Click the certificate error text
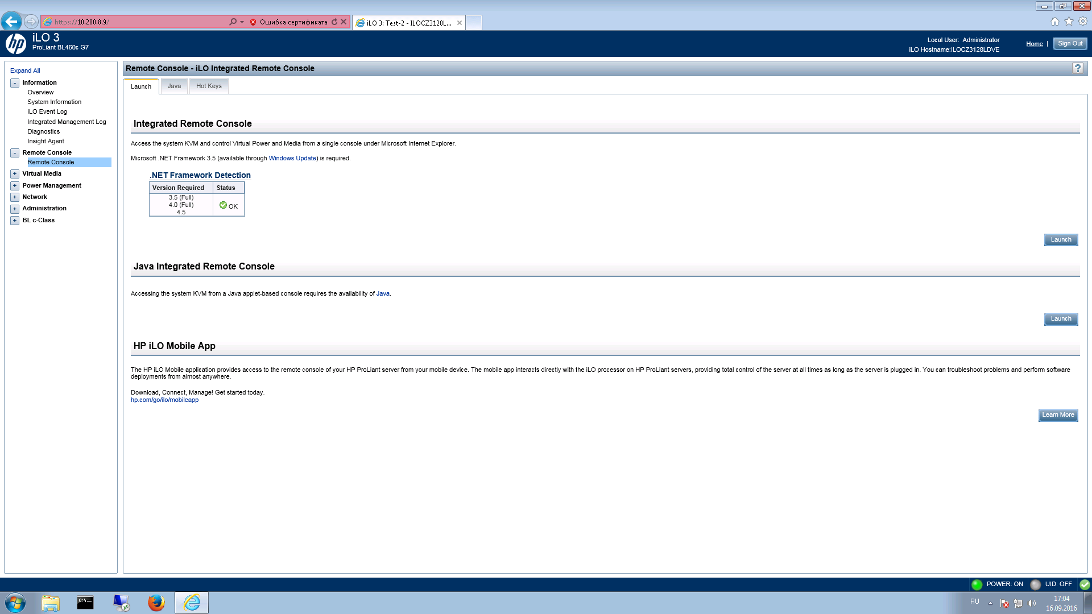The image size is (1092, 614). tap(293, 22)
